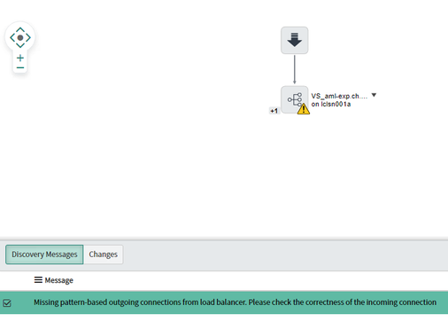Pan the map down with the bottom arrow
The width and height of the screenshot is (448, 329).
coord(20,45)
